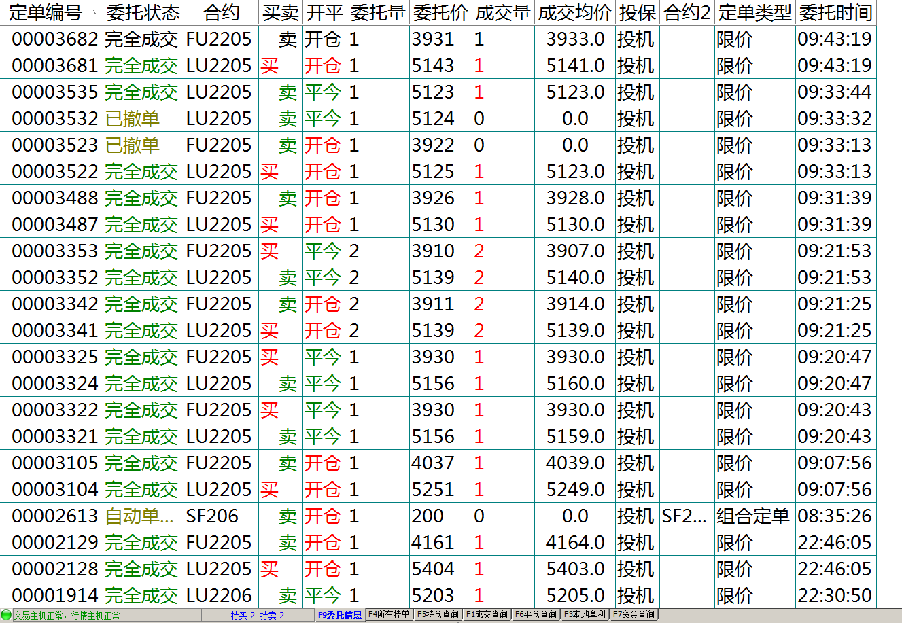Click 买 cell in order 00003681

point(270,66)
